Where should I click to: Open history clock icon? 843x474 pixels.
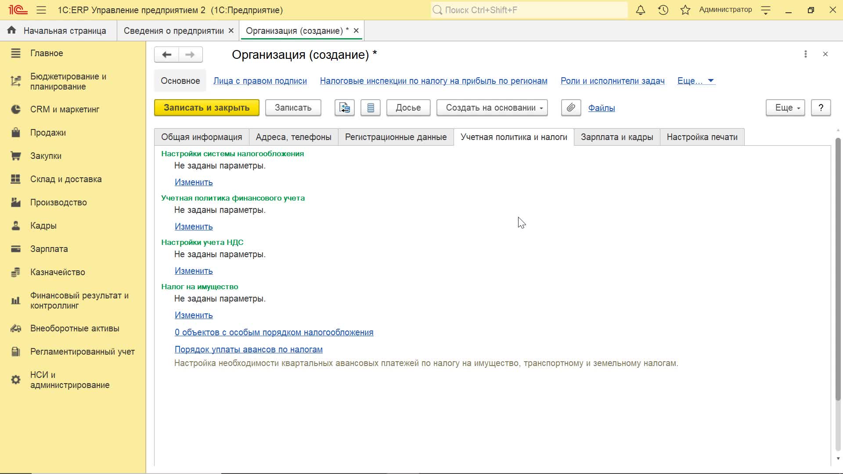663,10
